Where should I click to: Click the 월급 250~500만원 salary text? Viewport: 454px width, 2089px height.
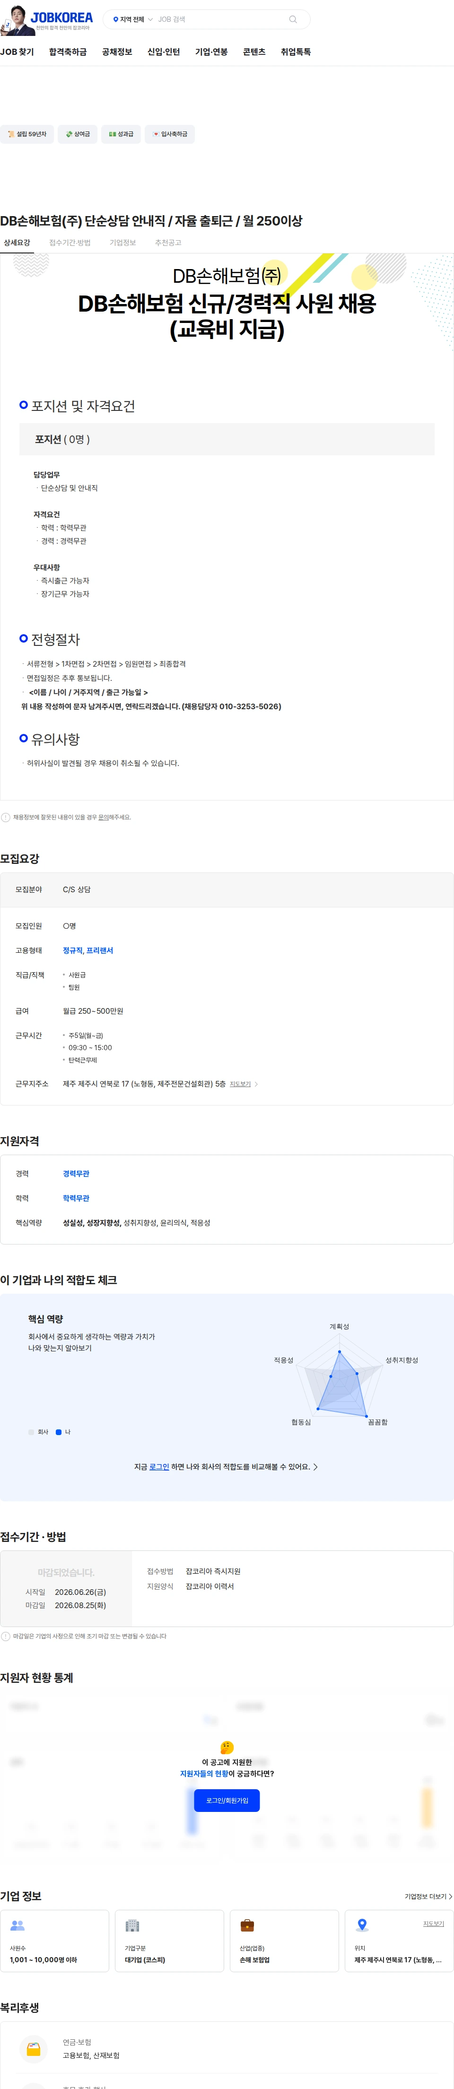pos(93,1011)
